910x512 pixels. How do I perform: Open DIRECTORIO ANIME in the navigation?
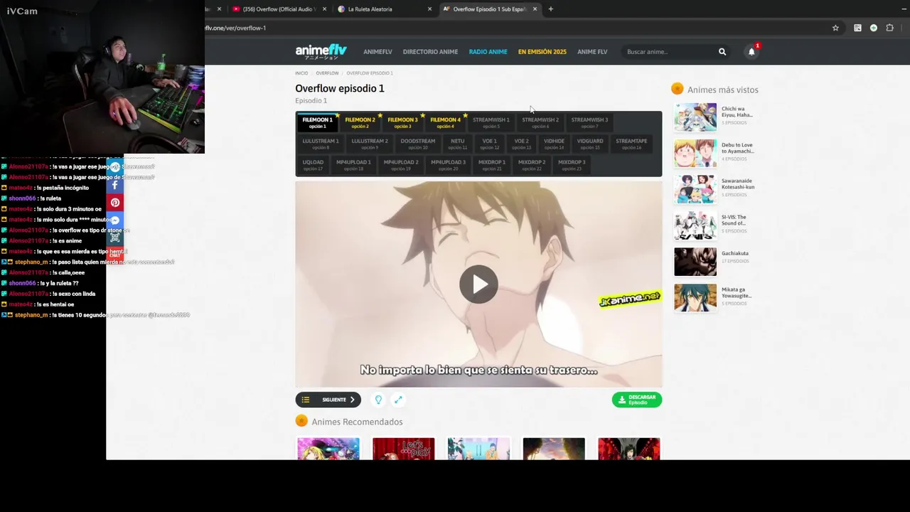[x=430, y=52]
